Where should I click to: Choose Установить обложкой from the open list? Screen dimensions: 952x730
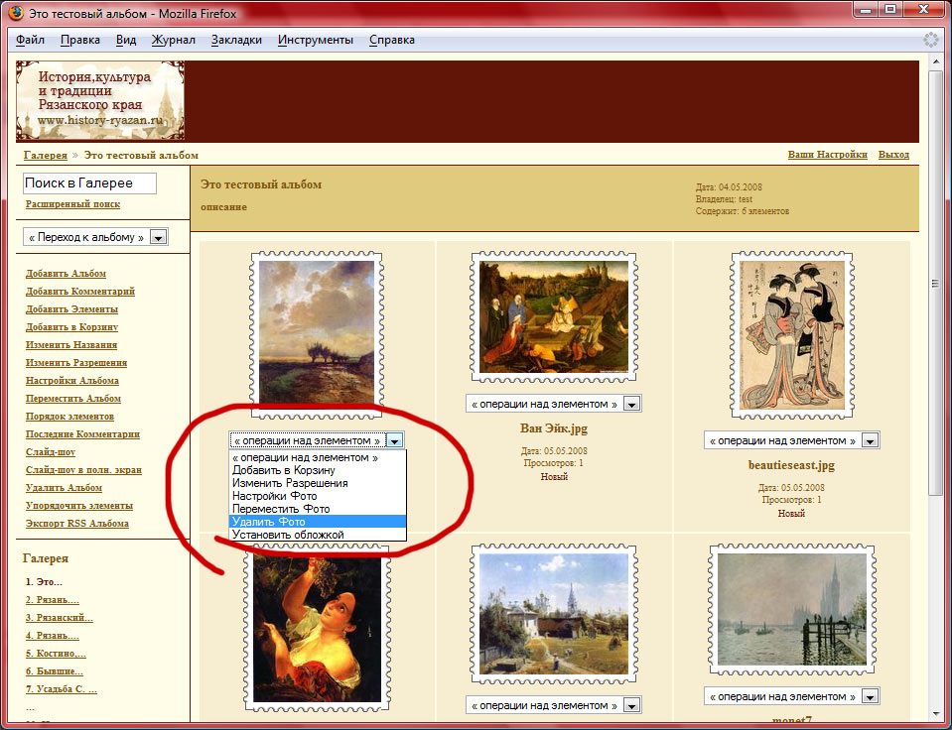(318, 535)
